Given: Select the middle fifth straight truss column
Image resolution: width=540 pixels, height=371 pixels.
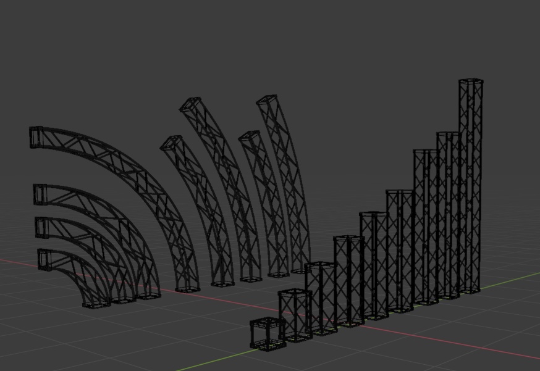Looking at the screenshot, I should pos(374,266).
